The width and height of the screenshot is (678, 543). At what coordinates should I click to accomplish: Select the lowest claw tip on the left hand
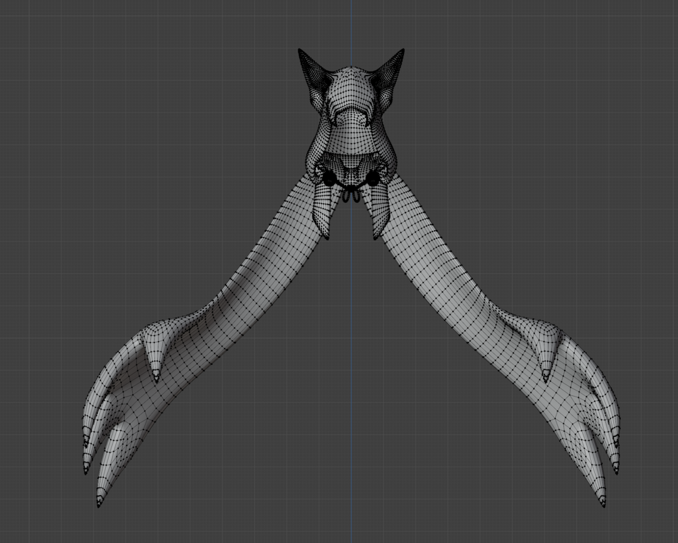[x=99, y=501]
